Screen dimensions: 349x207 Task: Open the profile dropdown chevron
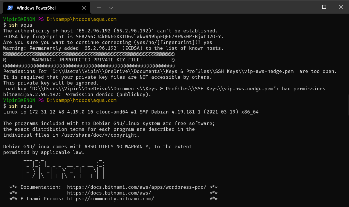click(111, 8)
